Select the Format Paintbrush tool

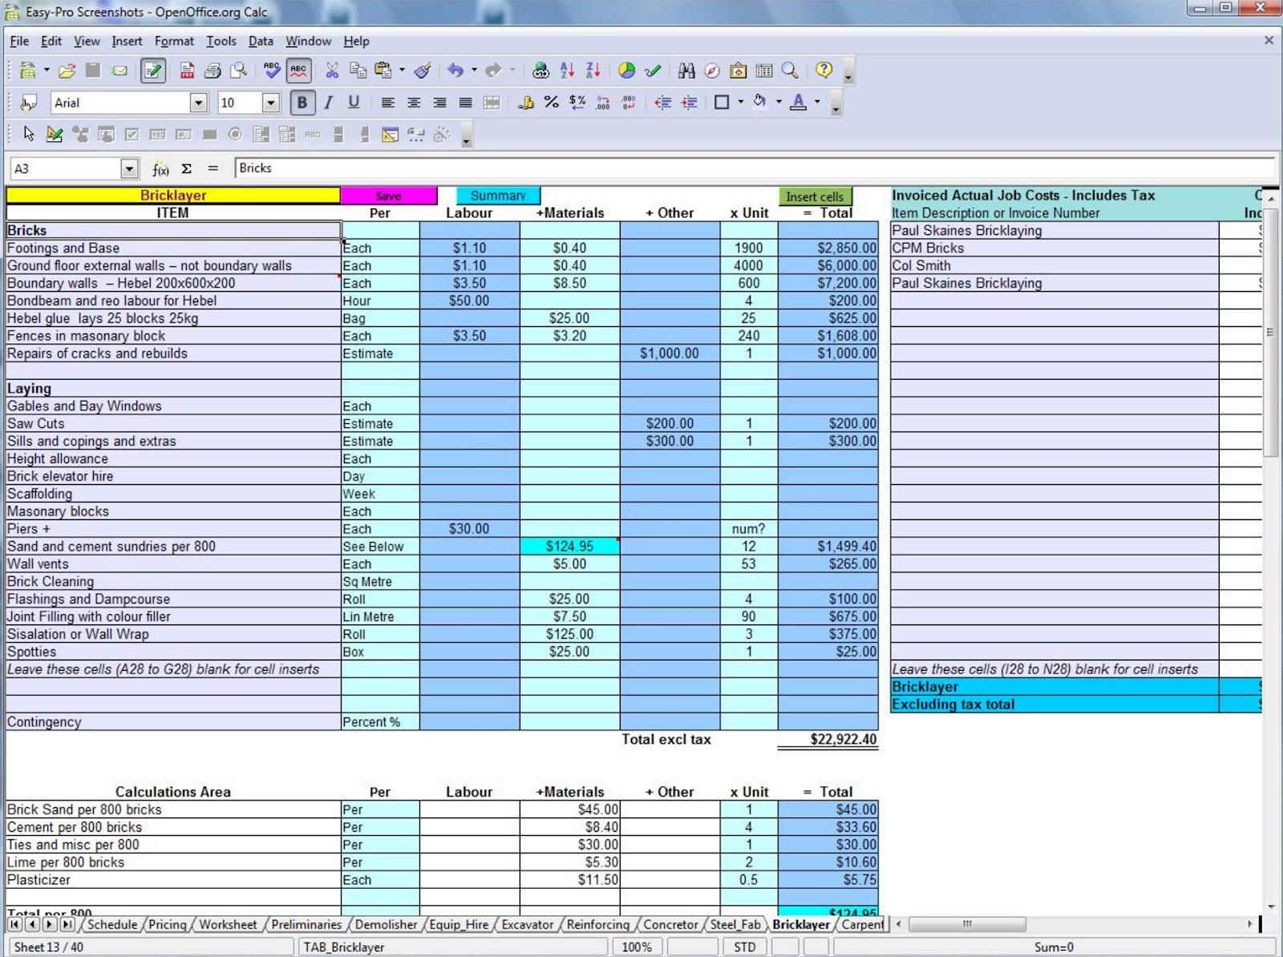pos(423,71)
